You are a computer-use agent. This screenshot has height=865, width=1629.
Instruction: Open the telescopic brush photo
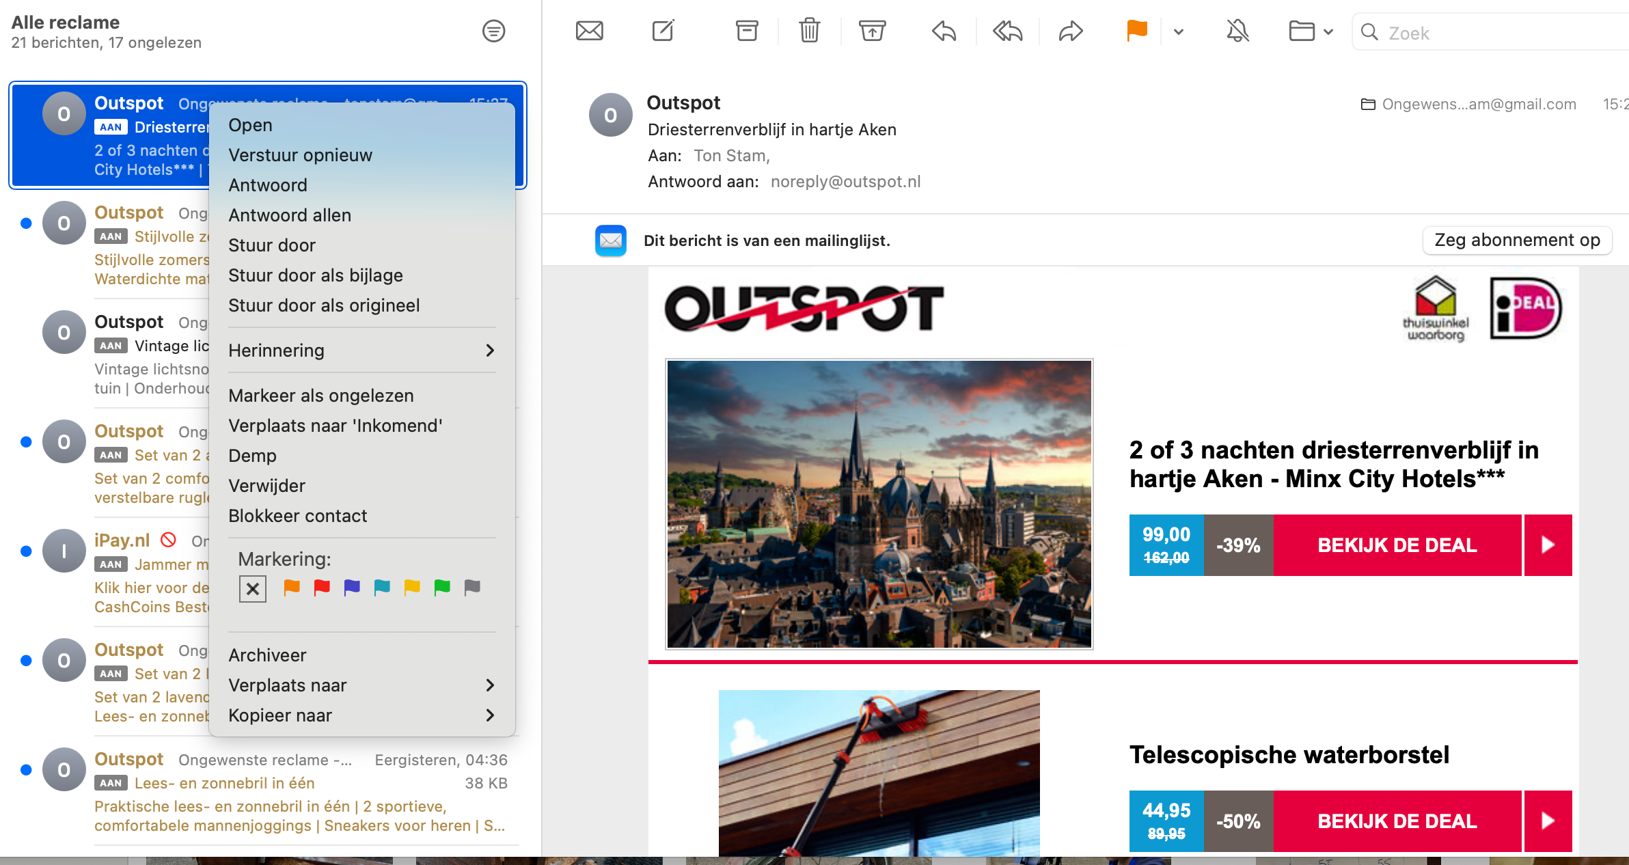tap(879, 773)
